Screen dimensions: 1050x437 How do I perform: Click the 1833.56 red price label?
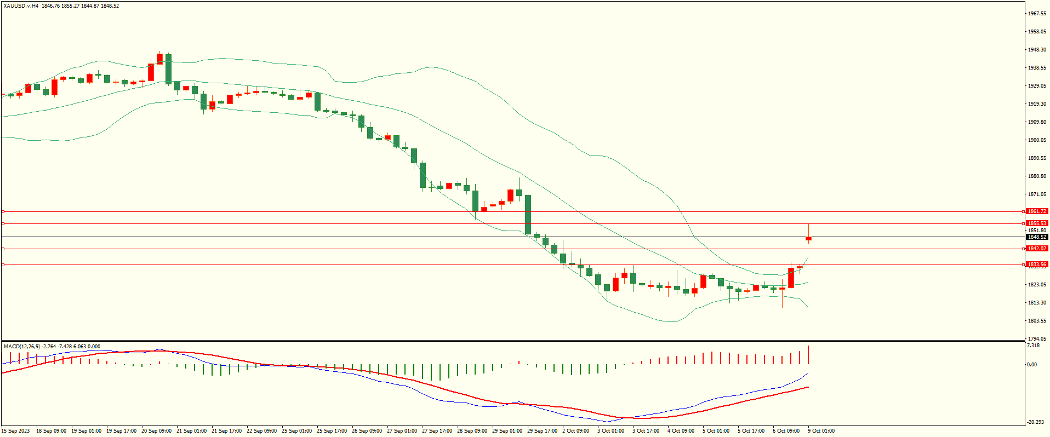coord(1037,264)
